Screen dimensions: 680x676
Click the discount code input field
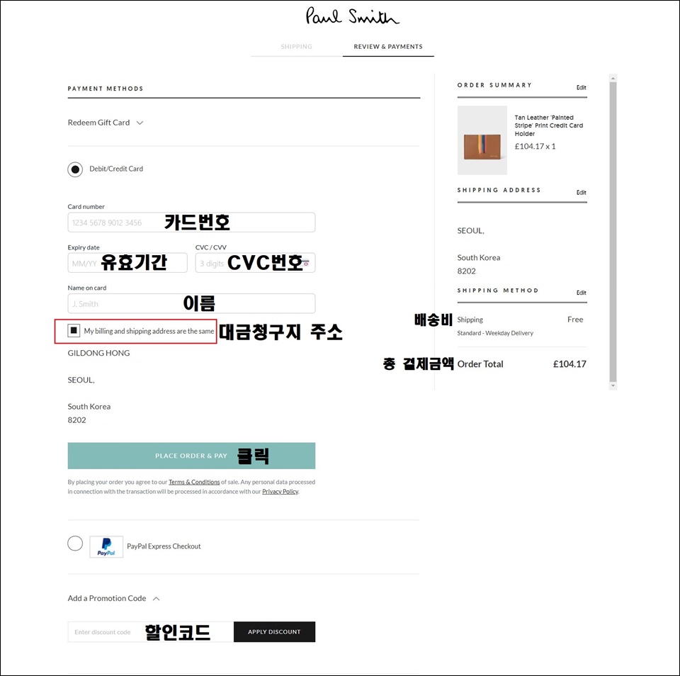150,632
